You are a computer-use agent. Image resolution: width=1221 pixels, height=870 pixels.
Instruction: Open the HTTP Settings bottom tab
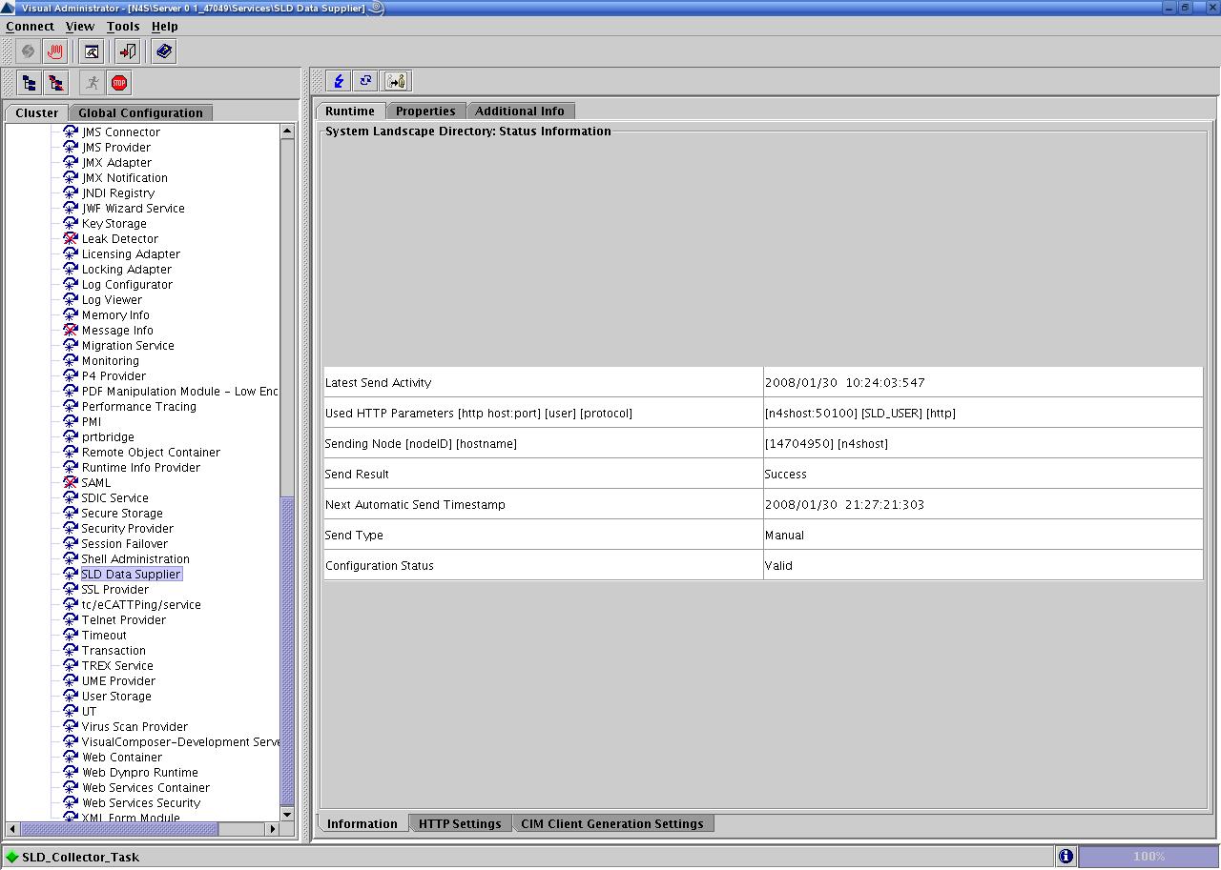[x=459, y=824]
